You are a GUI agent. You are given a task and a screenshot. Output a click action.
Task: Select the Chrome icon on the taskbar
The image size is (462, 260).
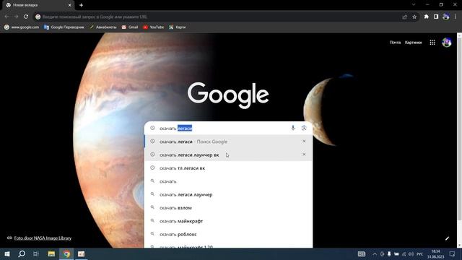pyautogui.click(x=66, y=253)
